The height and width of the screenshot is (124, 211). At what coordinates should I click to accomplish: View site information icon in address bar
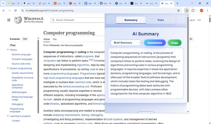tap(23, 11)
